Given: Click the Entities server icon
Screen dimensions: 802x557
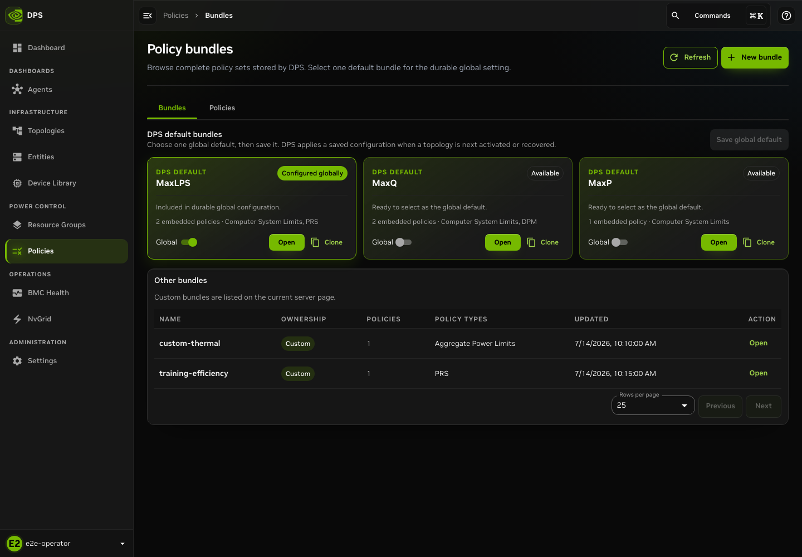Looking at the screenshot, I should (17, 157).
